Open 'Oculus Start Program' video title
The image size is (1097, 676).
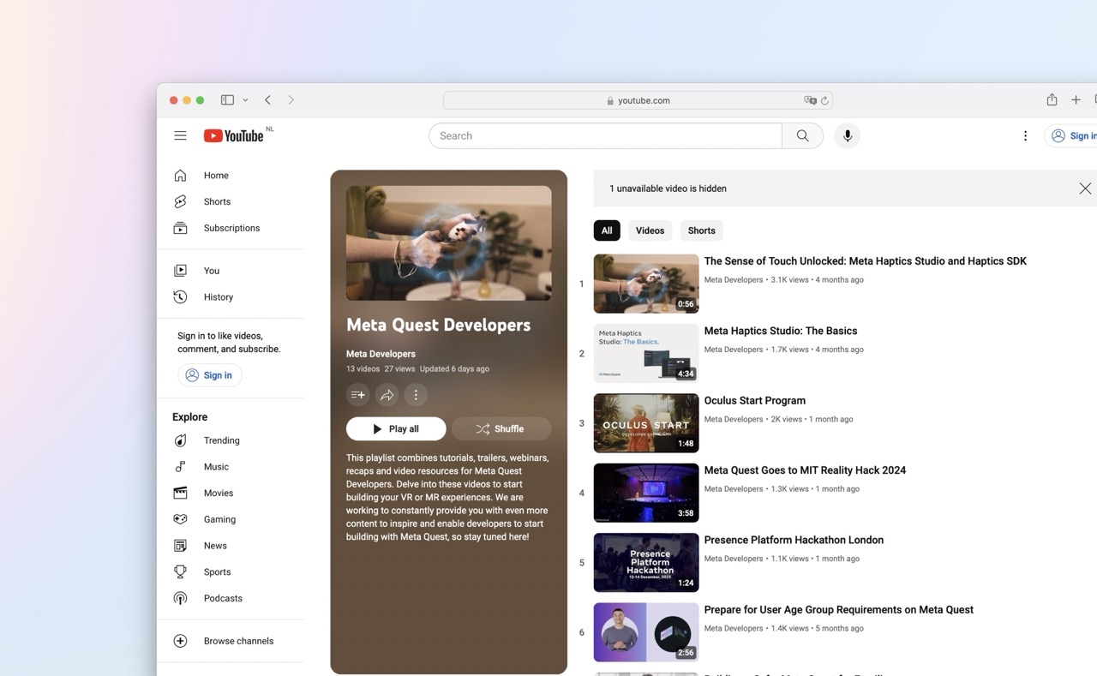[x=755, y=400]
